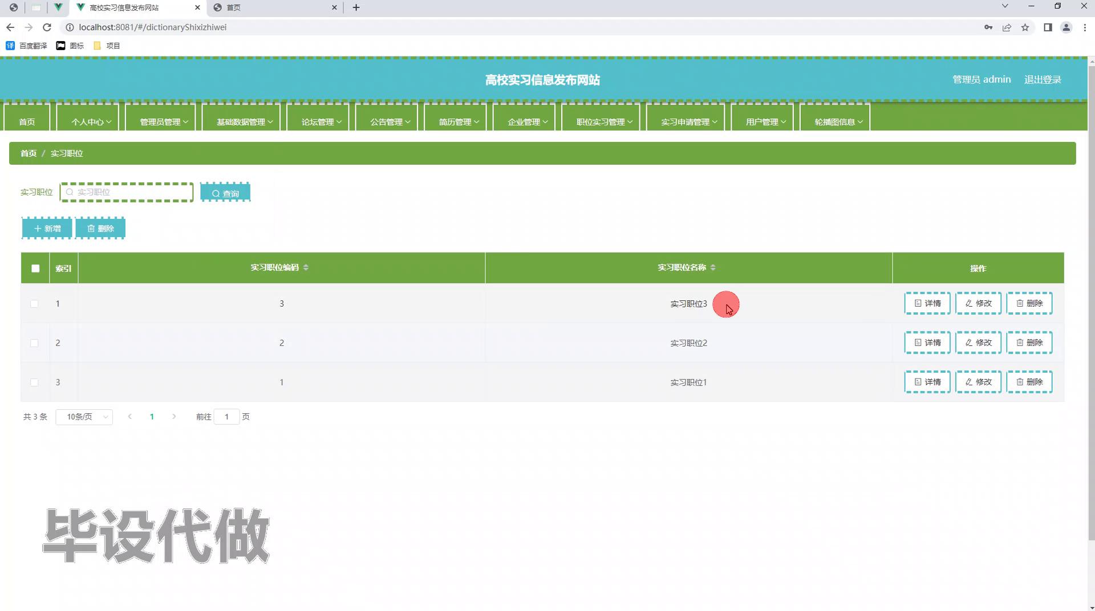Viewport: 1095px width, 611px height.
Task: Tick checkbox for 实习职位3 row
Action: pos(34,304)
